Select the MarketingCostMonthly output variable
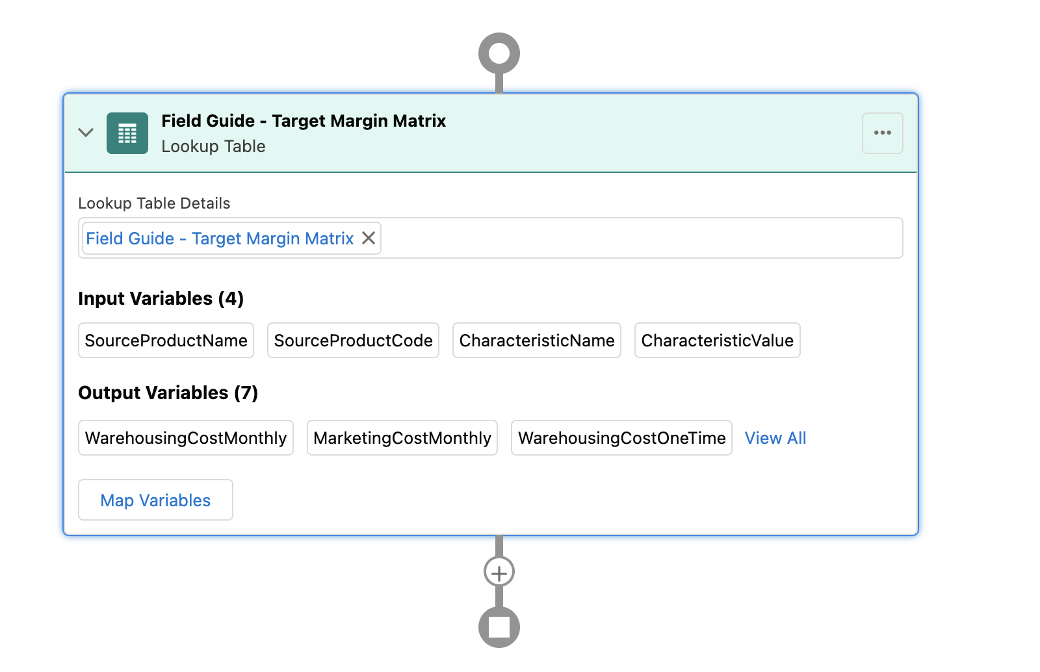Viewport: 1040px width, 672px height. pyautogui.click(x=402, y=438)
